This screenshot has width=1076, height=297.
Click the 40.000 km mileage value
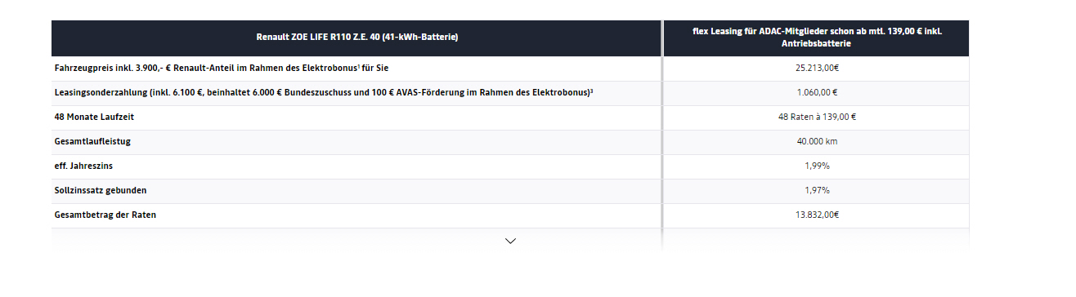tap(817, 141)
